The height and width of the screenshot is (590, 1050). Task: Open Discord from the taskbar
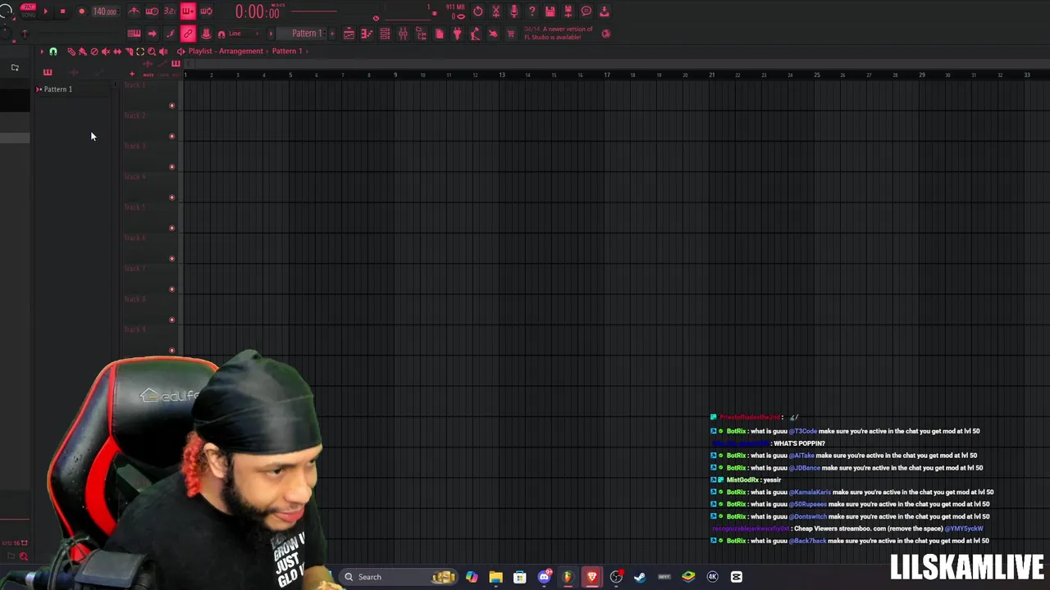pyautogui.click(x=544, y=577)
